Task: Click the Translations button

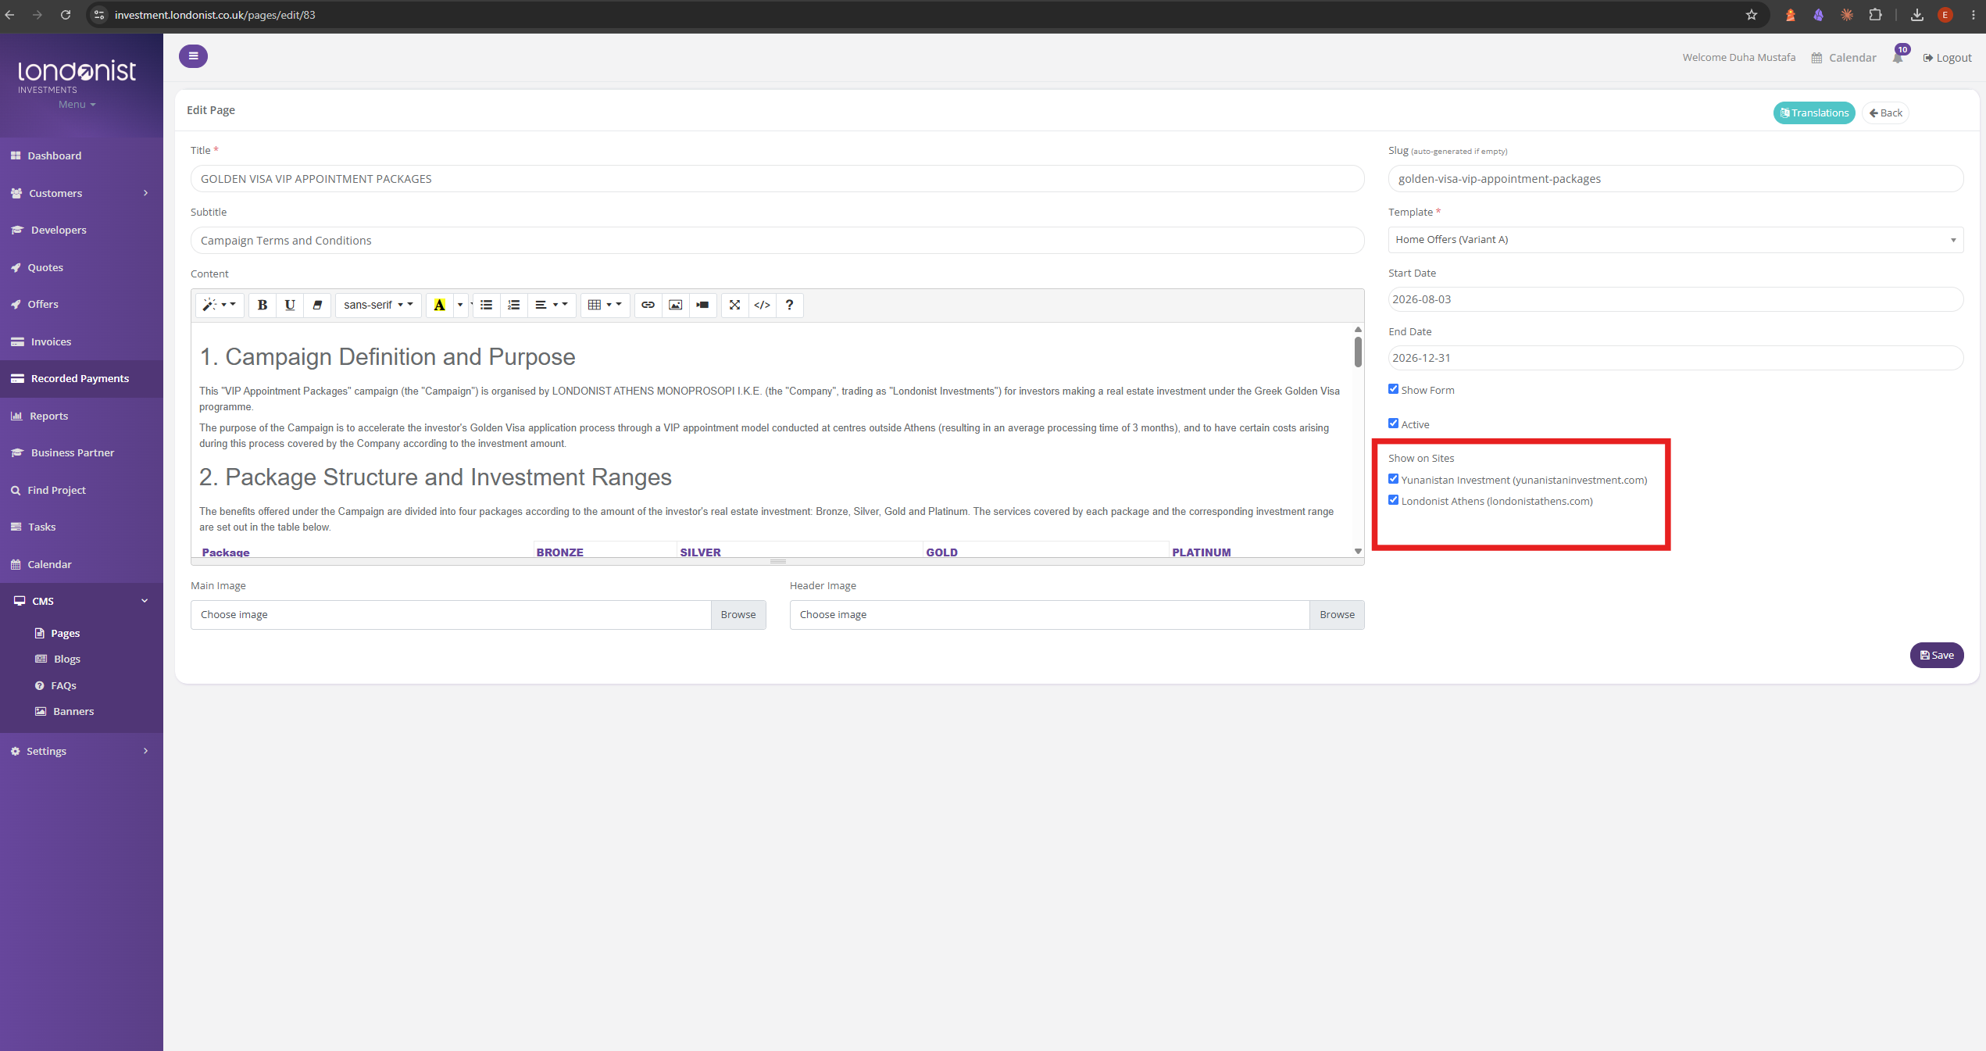Action: pos(1814,113)
